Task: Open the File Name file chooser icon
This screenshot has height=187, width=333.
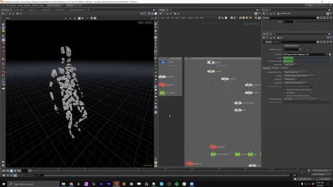Action: tap(330, 55)
